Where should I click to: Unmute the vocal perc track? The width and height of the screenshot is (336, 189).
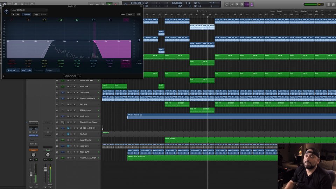click(x=68, y=146)
